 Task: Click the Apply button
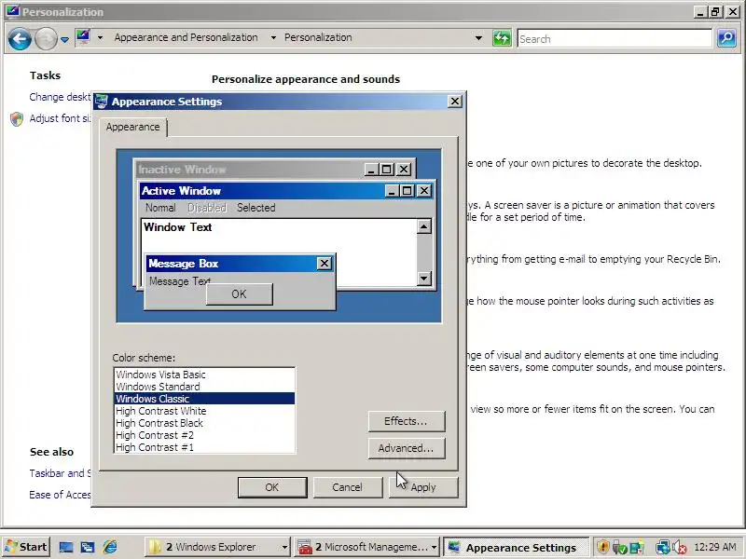(423, 487)
